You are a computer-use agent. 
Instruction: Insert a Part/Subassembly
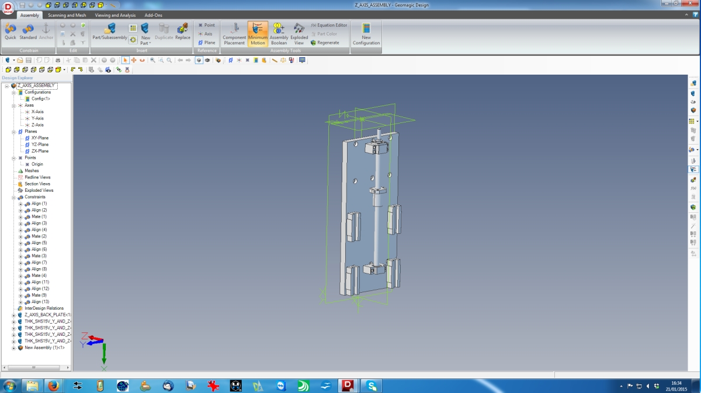click(110, 31)
